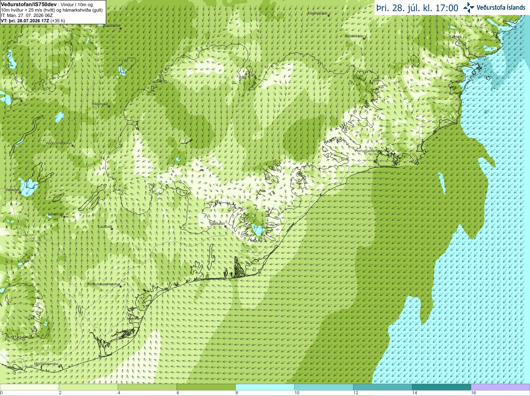This screenshot has height=396, width=530.
Task: Click the 8–10 m/s cyan legend swatch
Action: [x=265, y=387]
